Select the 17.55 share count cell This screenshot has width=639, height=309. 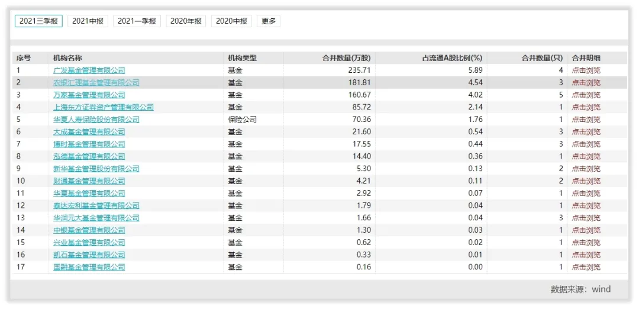(361, 144)
